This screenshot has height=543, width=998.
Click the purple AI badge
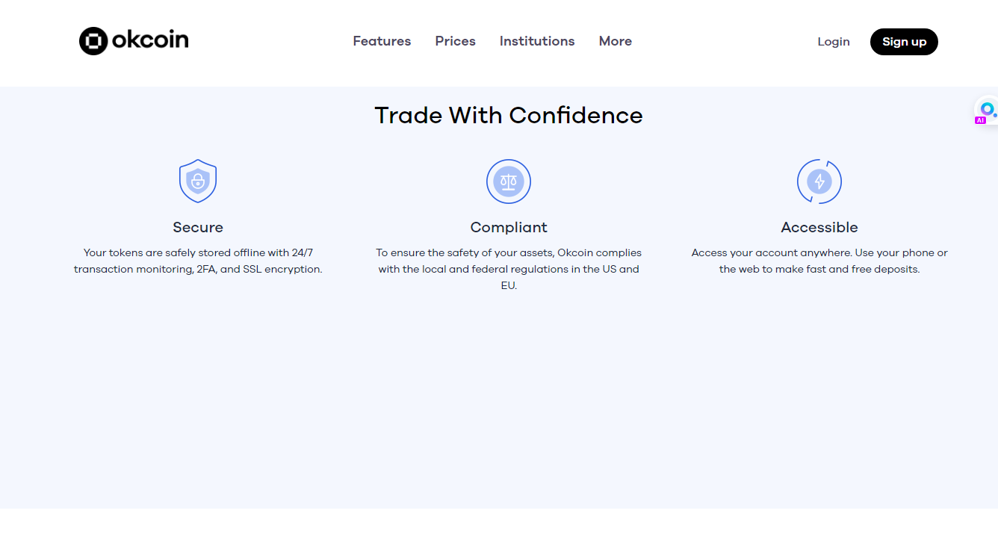click(x=980, y=120)
